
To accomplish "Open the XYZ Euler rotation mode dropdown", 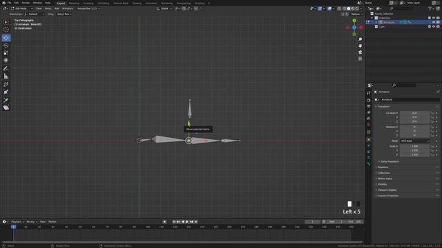I will coord(415,141).
